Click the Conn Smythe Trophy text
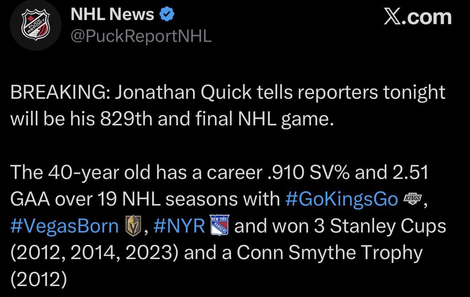The height and width of the screenshot is (297, 470). tap(330, 253)
